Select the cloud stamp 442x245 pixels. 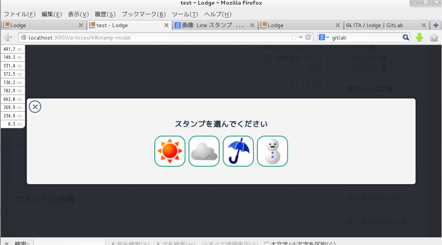[x=204, y=151]
